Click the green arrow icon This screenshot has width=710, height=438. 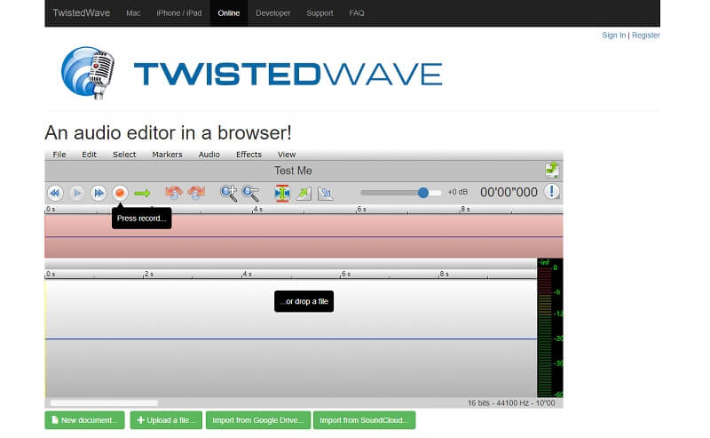pos(142,194)
